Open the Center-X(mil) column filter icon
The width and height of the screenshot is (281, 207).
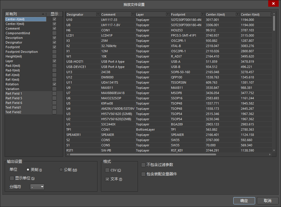[238, 14]
